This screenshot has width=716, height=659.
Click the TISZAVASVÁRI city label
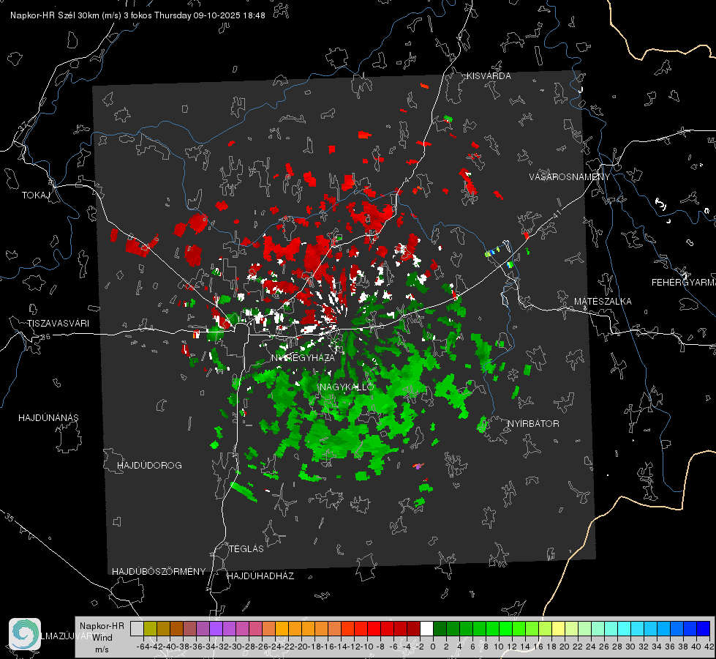[x=58, y=324]
